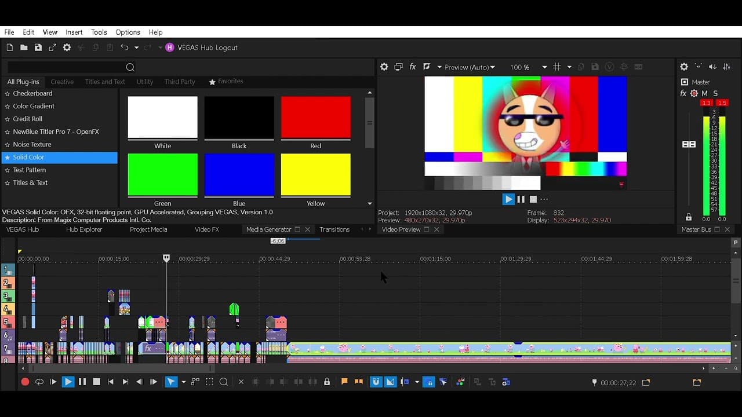Open the split screen view dropdown arrow

(x=439, y=67)
